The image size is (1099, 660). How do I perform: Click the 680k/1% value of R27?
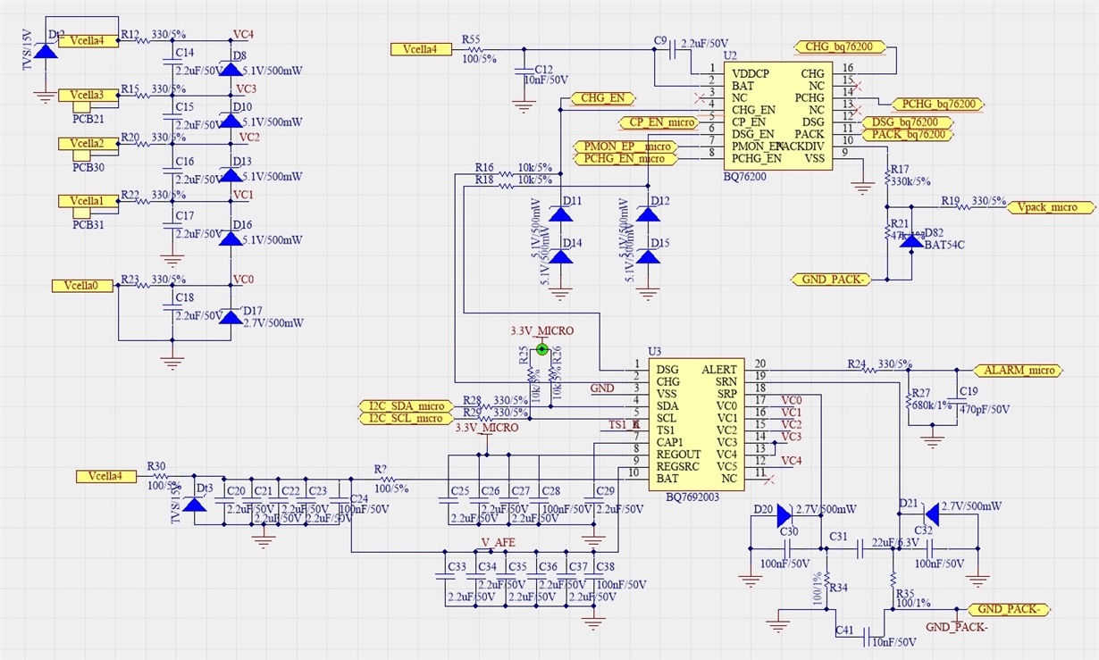931,405
